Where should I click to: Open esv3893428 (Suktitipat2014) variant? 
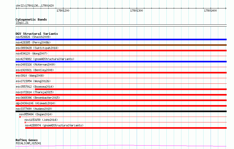[x=37, y=48]
